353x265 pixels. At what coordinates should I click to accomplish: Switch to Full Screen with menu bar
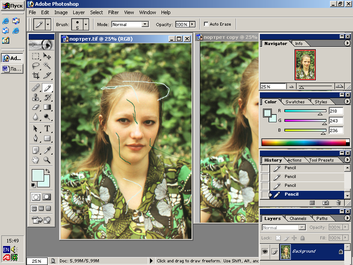pyautogui.click(x=41, y=208)
